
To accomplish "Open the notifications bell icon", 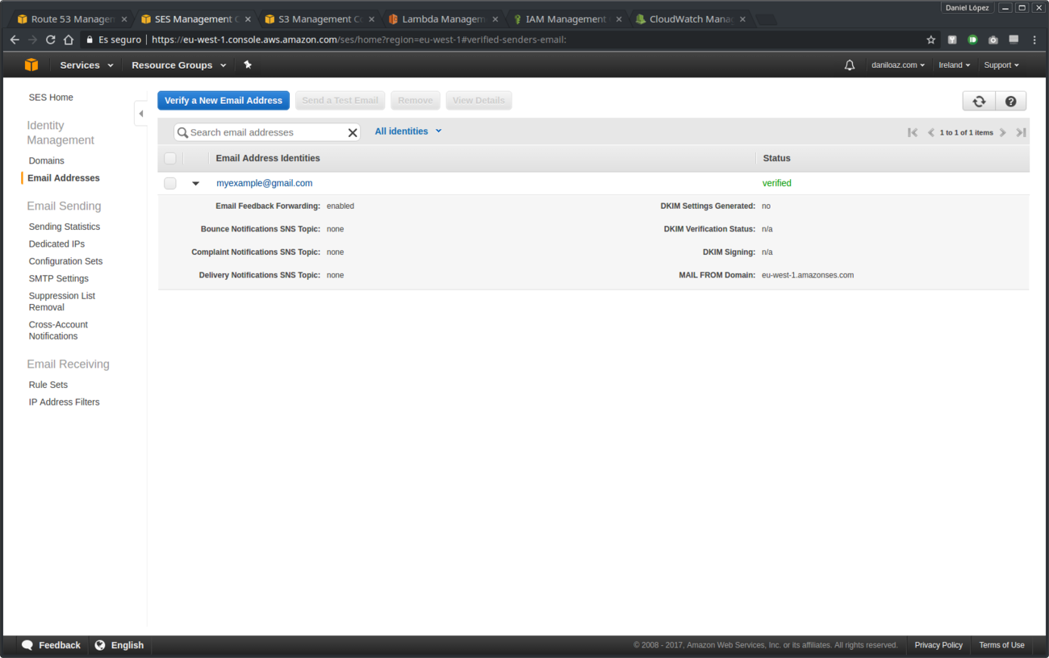I will (x=849, y=65).
